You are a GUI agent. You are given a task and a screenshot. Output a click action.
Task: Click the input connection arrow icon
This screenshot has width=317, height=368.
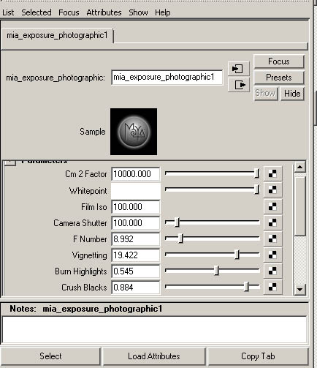tap(239, 69)
